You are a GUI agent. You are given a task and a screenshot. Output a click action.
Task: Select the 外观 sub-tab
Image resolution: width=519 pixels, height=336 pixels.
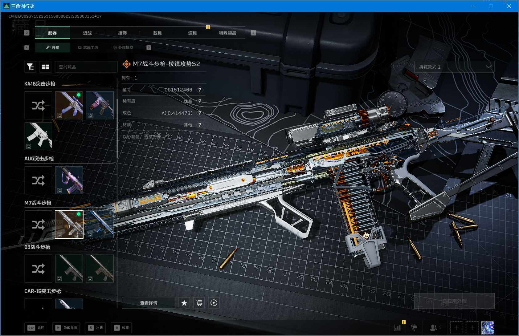[53, 47]
